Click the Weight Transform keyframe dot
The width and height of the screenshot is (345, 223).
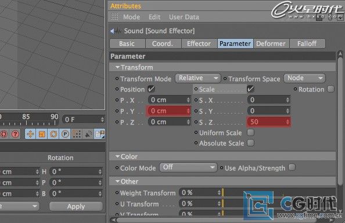[x=117, y=193]
